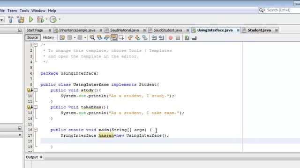Viewport: 300px width, 168px height.
Task: Minimize the lower left panel
Action: pyautogui.click(x=20, y=128)
